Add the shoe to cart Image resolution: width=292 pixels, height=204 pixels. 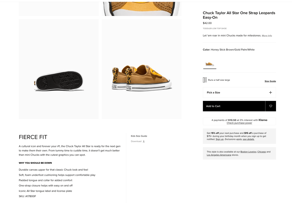(234, 106)
